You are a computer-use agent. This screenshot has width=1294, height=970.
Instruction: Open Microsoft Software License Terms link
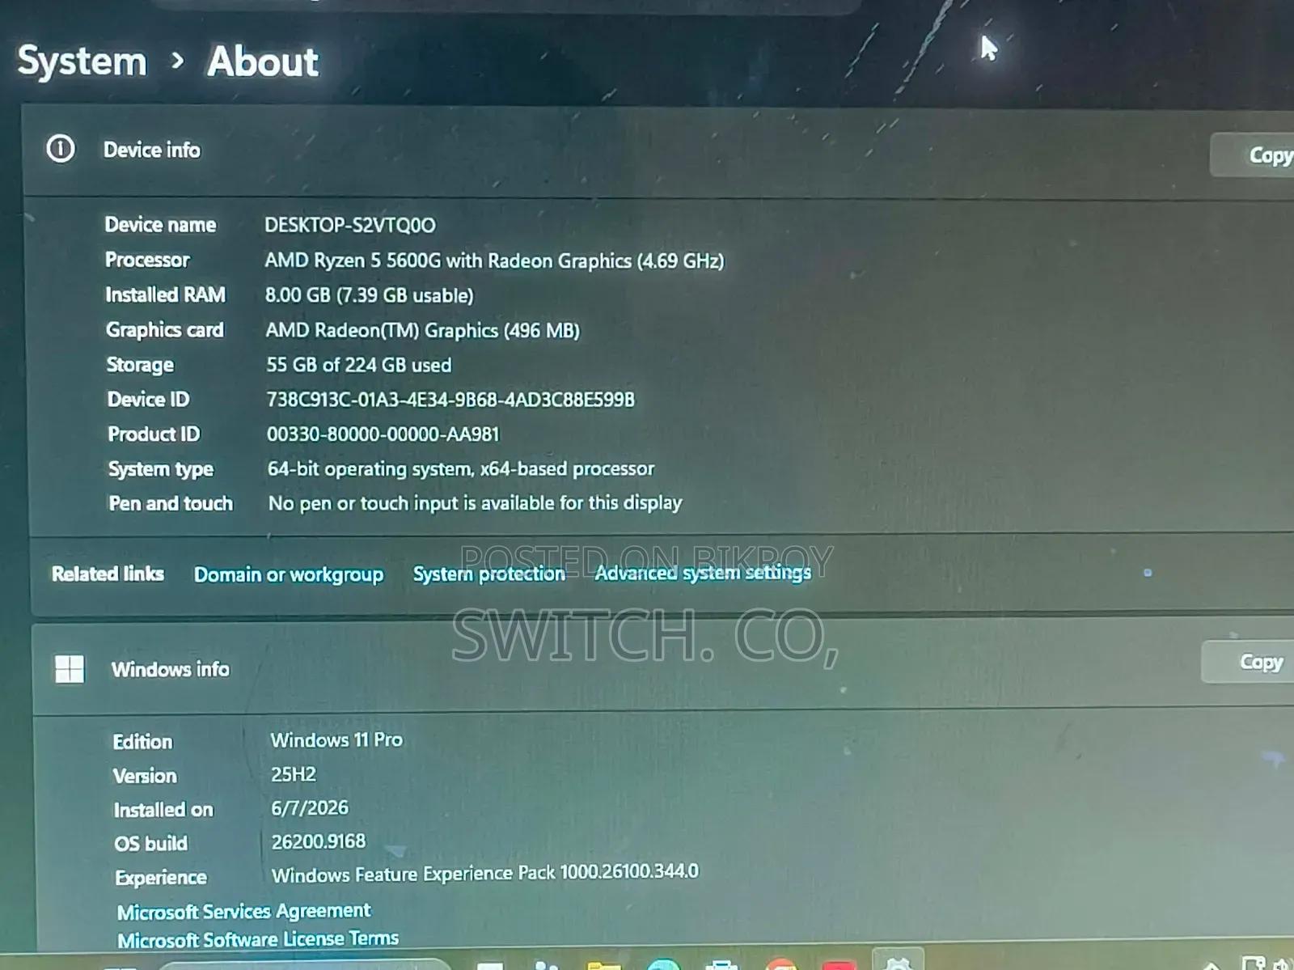pos(258,939)
